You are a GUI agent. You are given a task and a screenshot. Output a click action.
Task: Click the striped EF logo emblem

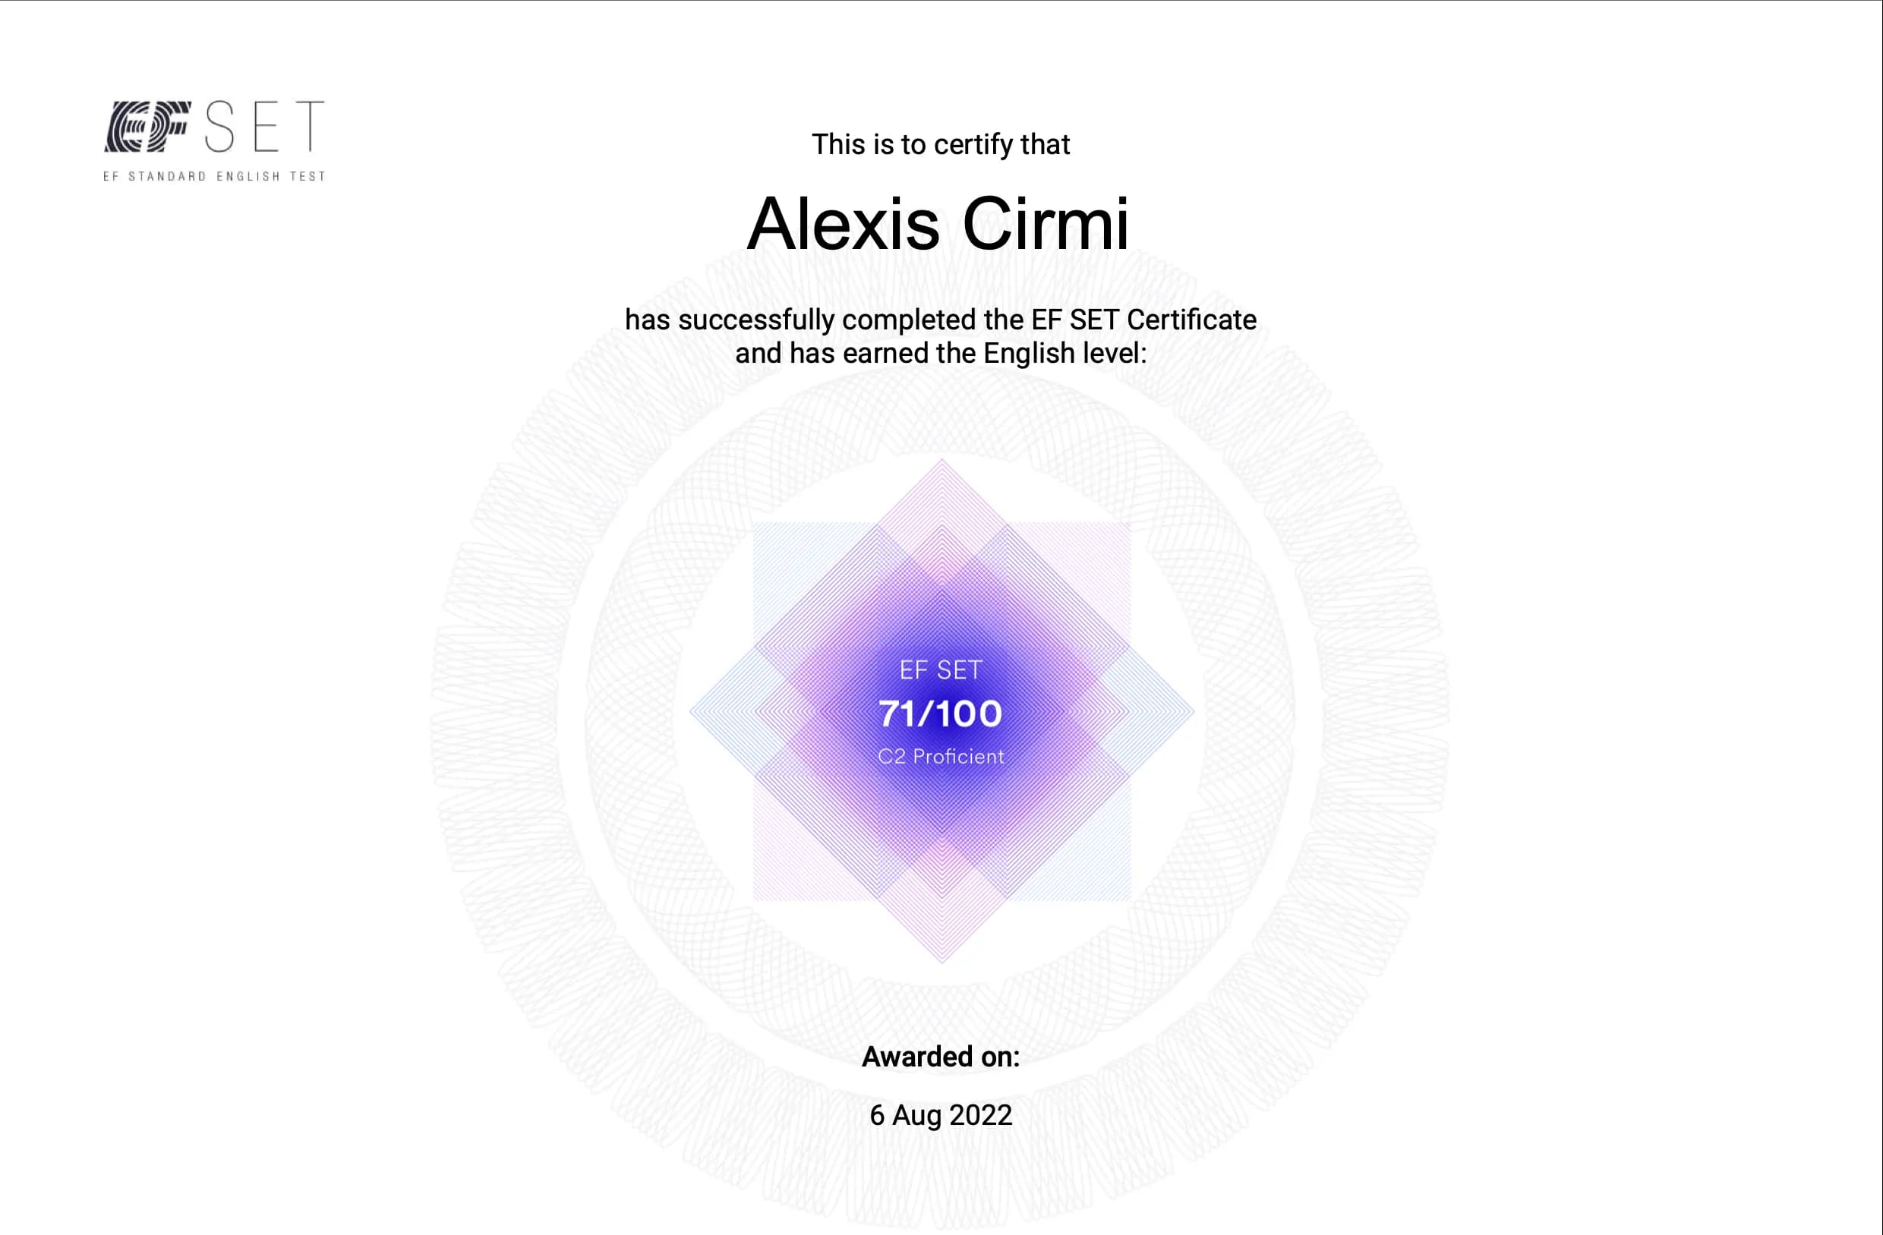(x=148, y=127)
